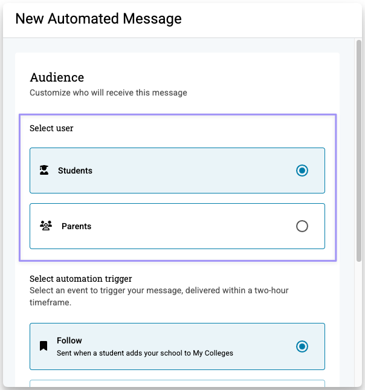Click the Follow bookmark icon
The image size is (365, 390).
click(44, 346)
